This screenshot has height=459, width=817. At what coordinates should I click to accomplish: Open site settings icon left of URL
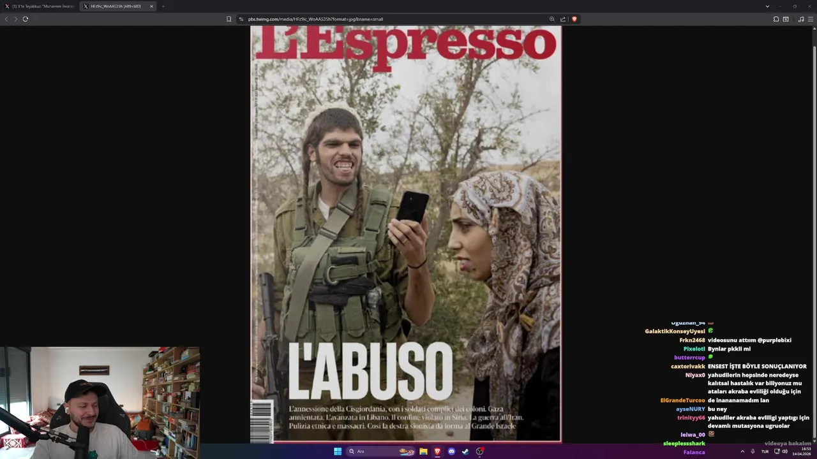tap(241, 19)
